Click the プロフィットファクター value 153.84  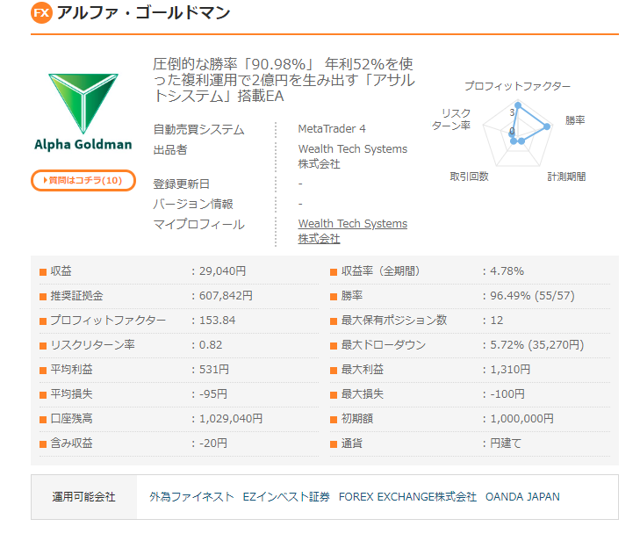click(x=217, y=321)
